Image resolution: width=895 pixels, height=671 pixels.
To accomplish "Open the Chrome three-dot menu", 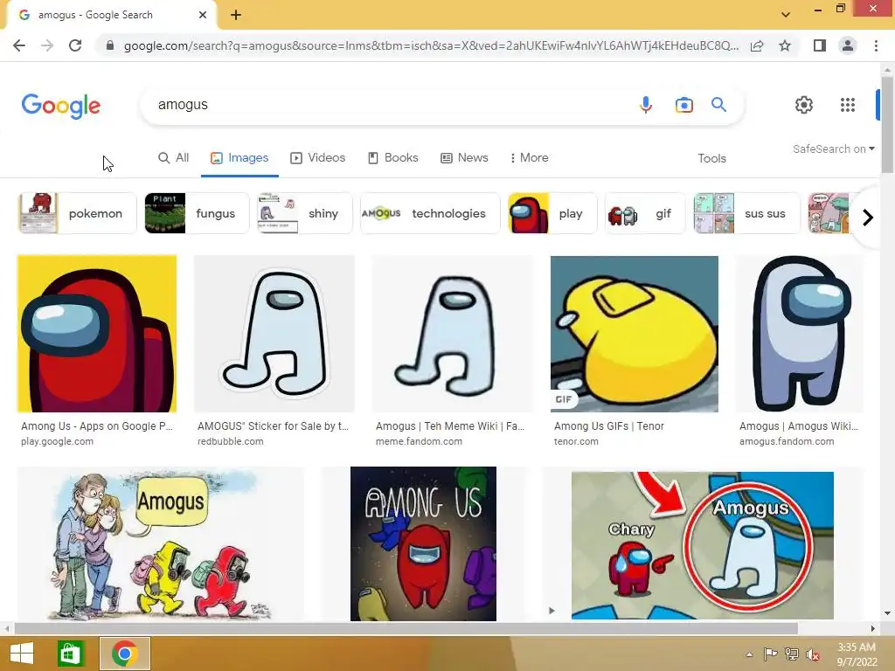I will point(876,45).
